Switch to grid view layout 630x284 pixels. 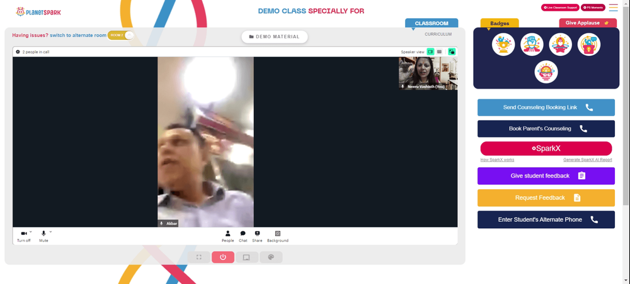[x=439, y=52]
